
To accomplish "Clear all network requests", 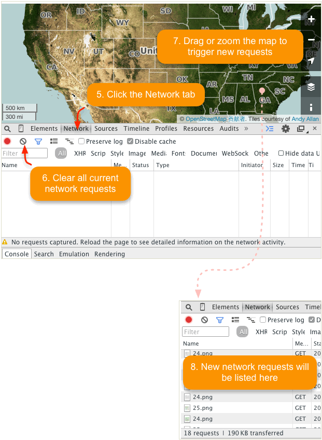I will [23, 141].
